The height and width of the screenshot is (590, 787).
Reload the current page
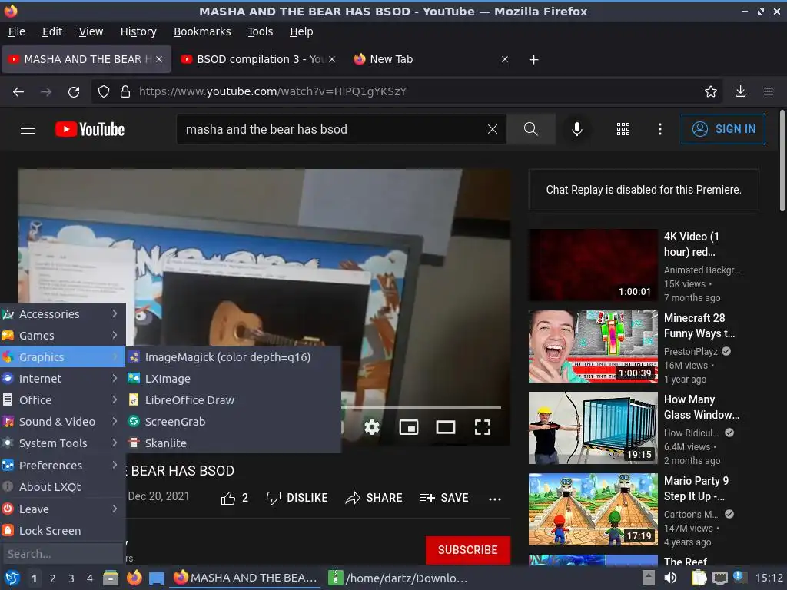pos(74,92)
